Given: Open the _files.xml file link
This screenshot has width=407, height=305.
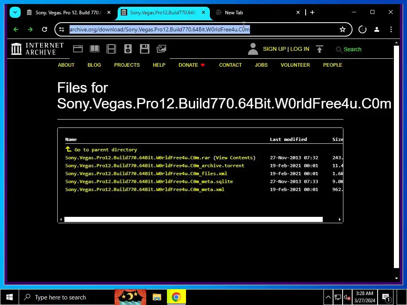Looking at the screenshot, I should [x=146, y=174].
